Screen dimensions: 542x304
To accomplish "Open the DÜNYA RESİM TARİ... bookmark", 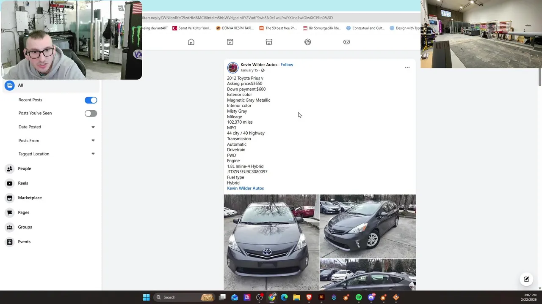I will (235, 28).
